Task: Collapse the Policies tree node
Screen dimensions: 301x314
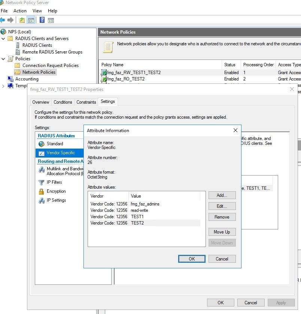Action: tap(3, 59)
